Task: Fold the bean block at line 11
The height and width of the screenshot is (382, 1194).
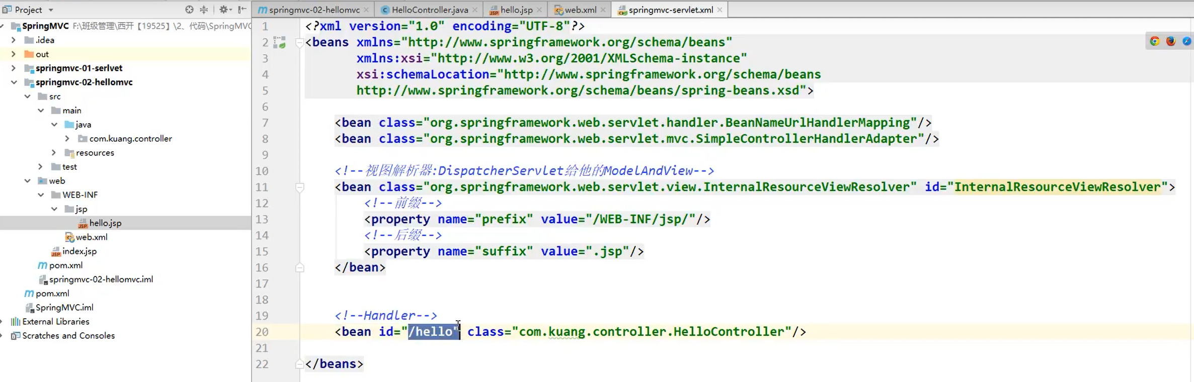Action: click(299, 187)
